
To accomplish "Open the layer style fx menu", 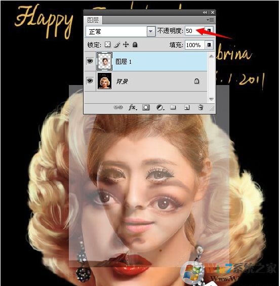I will 133,107.
